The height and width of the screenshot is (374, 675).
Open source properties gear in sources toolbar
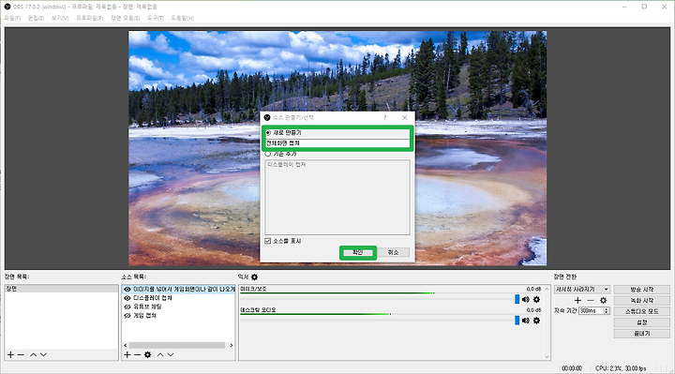[x=148, y=354]
